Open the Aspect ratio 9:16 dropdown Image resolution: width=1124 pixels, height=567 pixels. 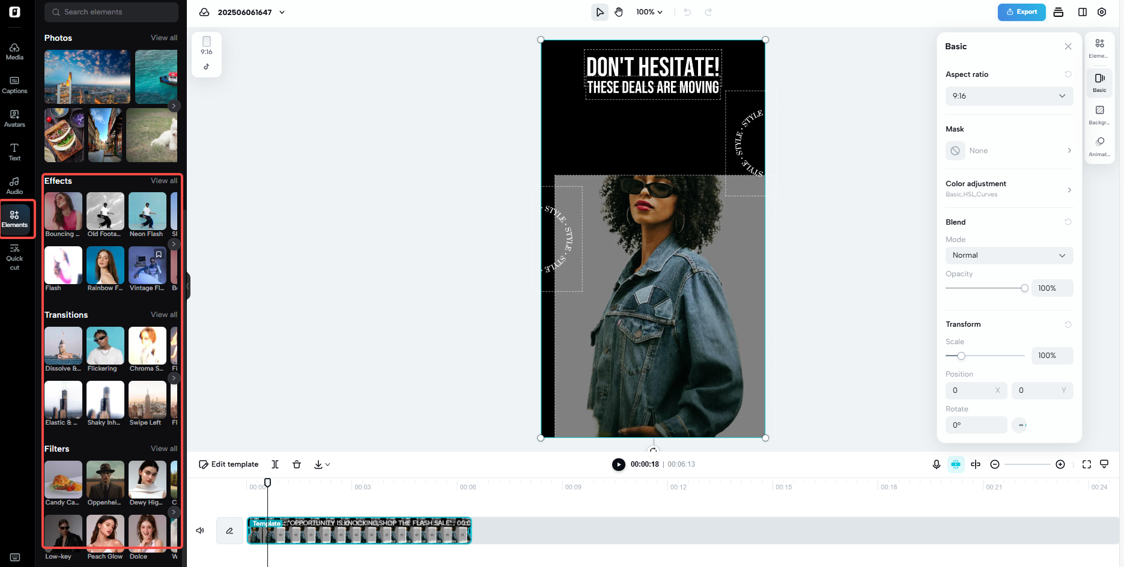[1009, 96]
